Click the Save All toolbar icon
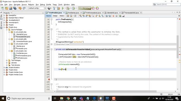The height and width of the screenshot is (101, 181). 15,8
